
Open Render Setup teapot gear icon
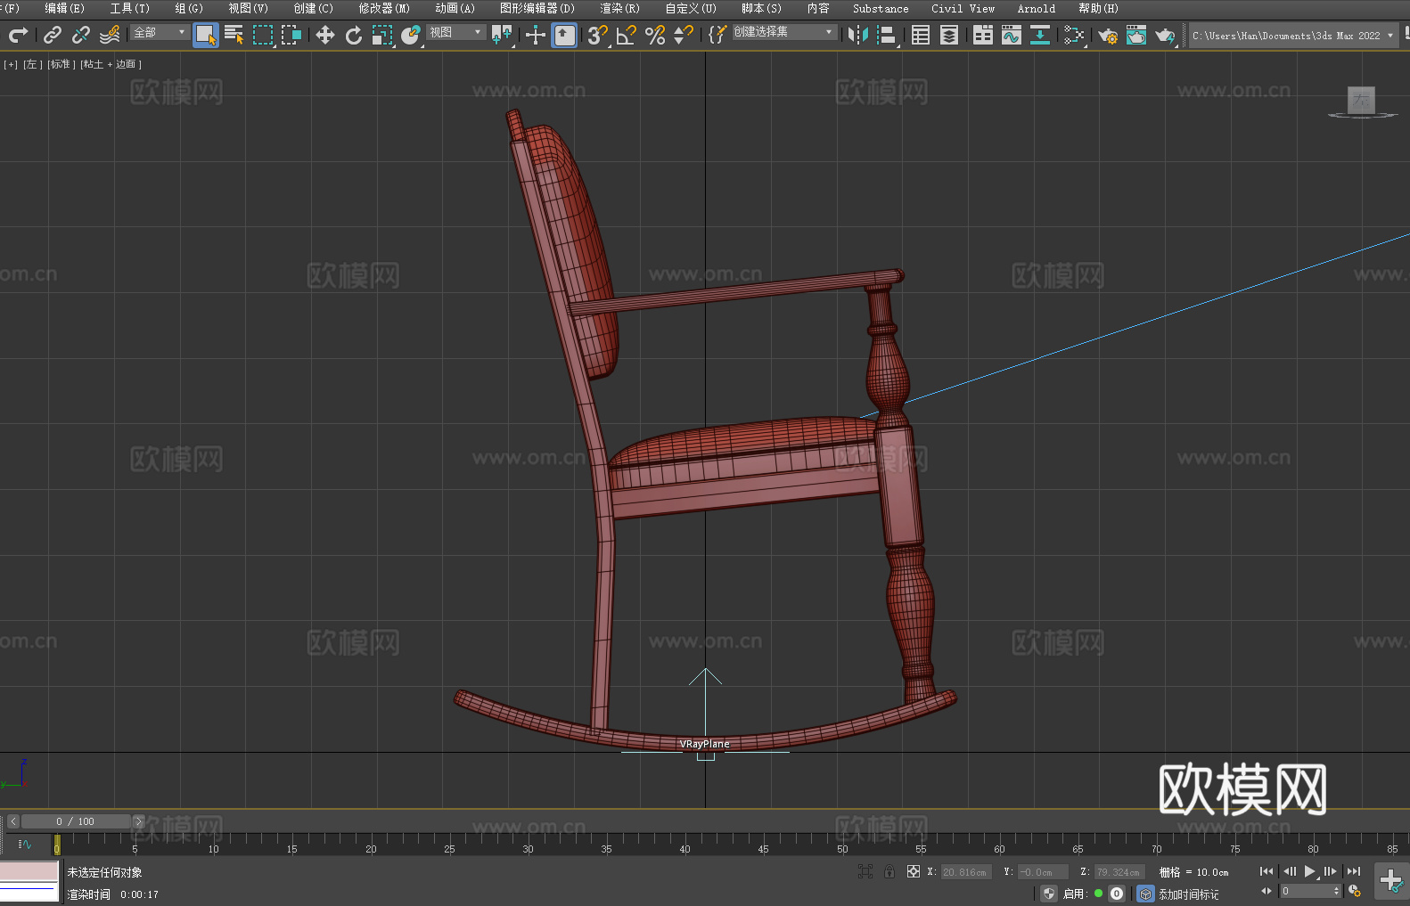tap(1108, 35)
